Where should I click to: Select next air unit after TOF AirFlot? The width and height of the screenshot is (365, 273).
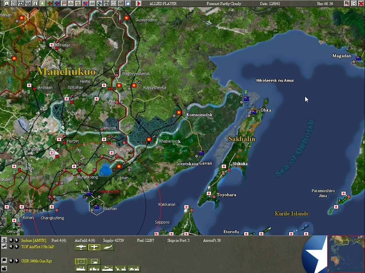point(16,247)
